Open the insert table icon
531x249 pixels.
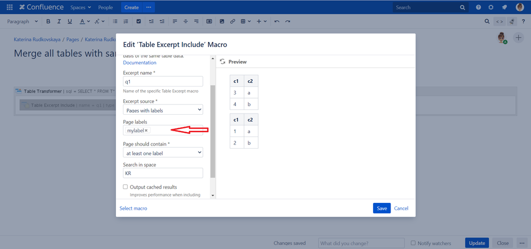[243, 21]
